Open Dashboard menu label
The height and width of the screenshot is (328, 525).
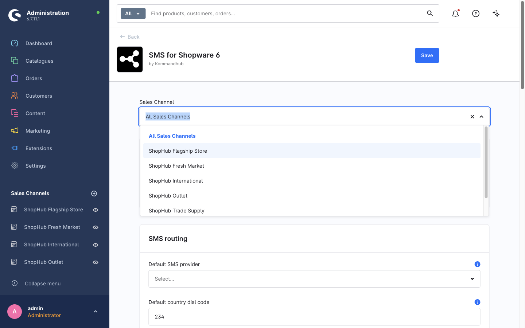coord(39,43)
